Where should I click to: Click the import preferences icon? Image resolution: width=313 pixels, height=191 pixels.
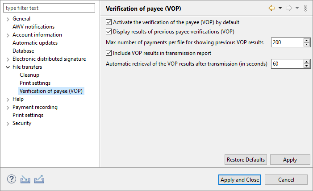pyautogui.click(x=25, y=179)
